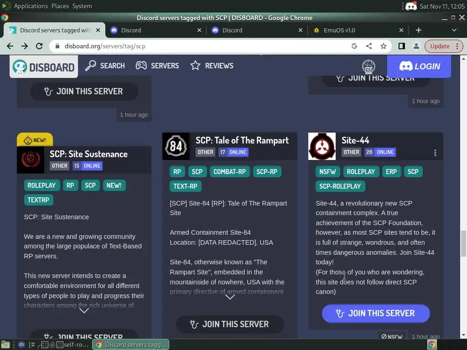Click the SCP: Tale of The Rampart server icon
The height and width of the screenshot is (350, 467).
coord(176,146)
